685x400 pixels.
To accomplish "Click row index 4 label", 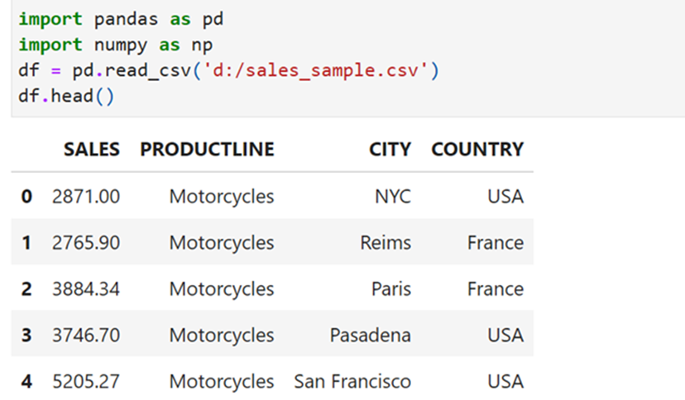I will [x=26, y=381].
